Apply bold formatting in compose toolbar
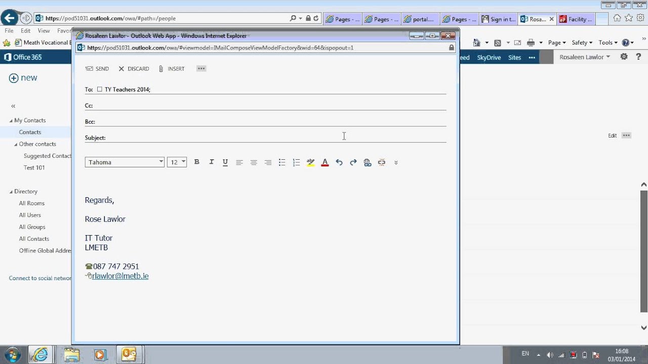Image resolution: width=648 pixels, height=364 pixels. pos(197,162)
